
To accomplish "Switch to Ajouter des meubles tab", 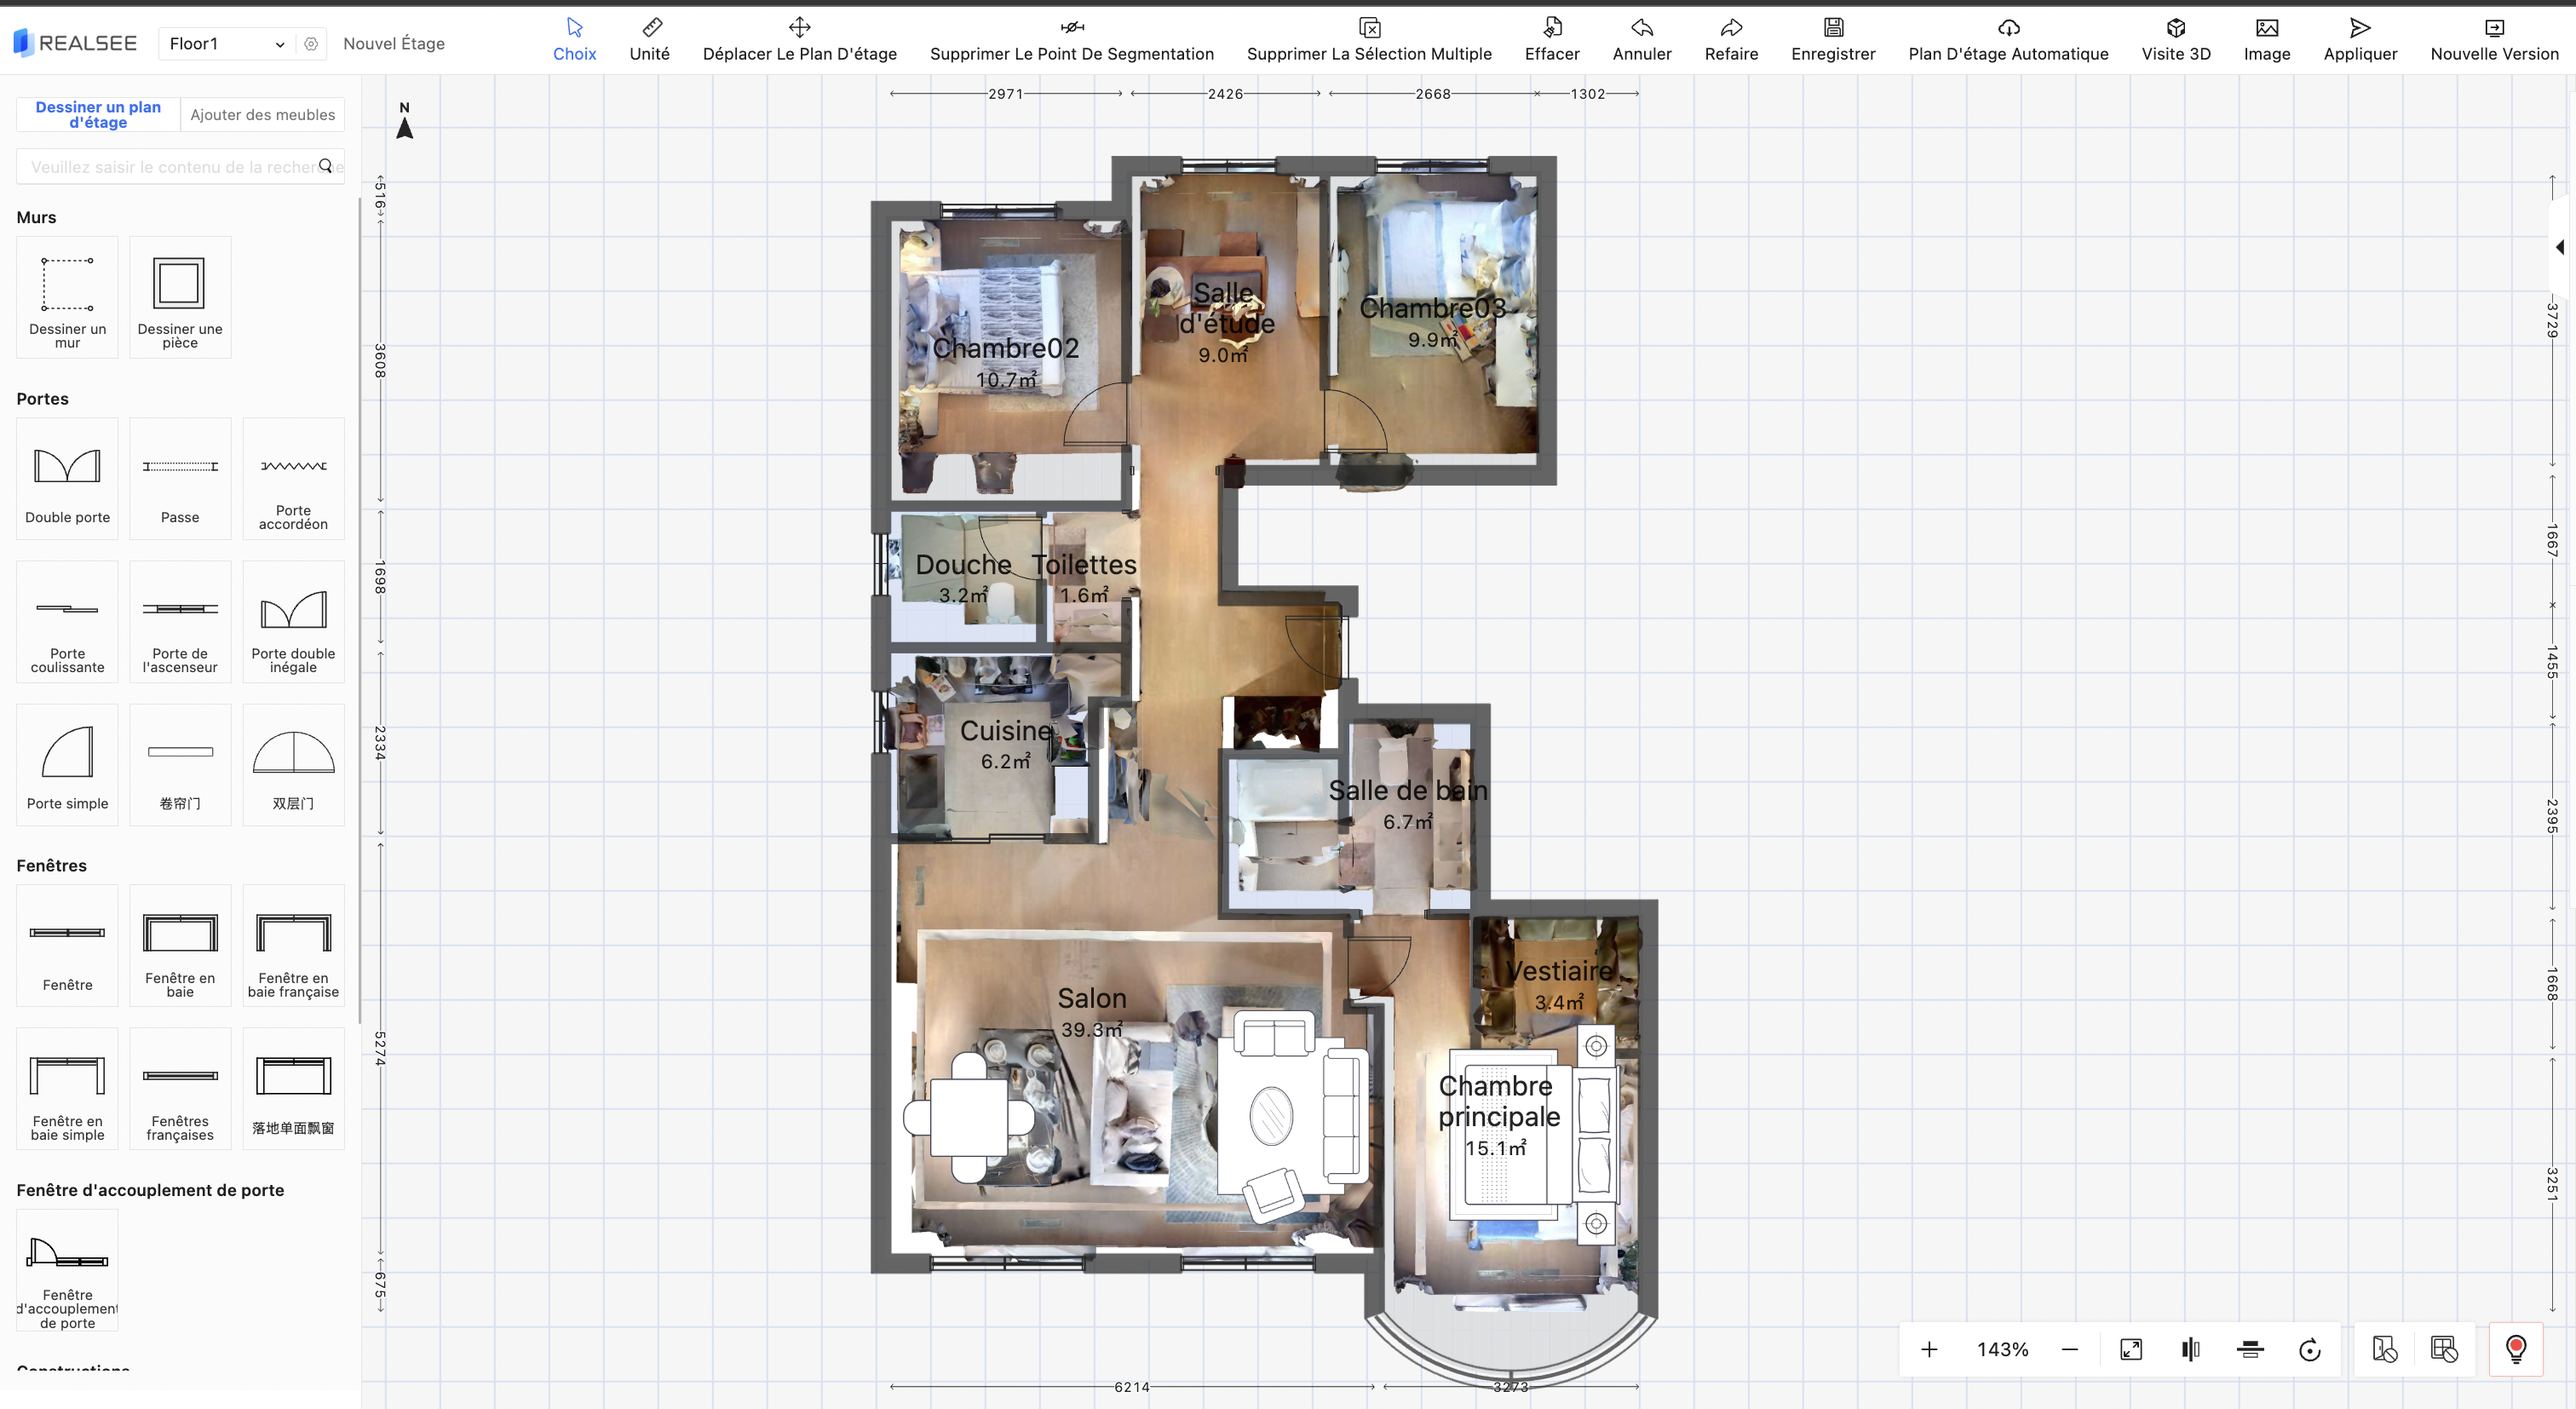I will tap(262, 115).
